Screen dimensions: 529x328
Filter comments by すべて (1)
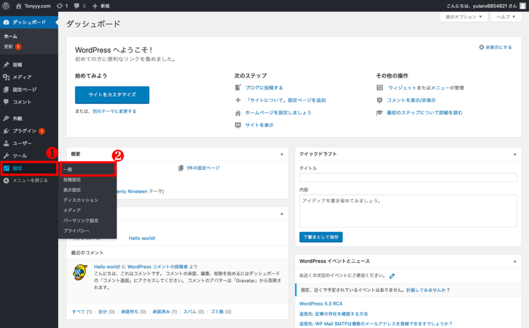tap(82, 312)
